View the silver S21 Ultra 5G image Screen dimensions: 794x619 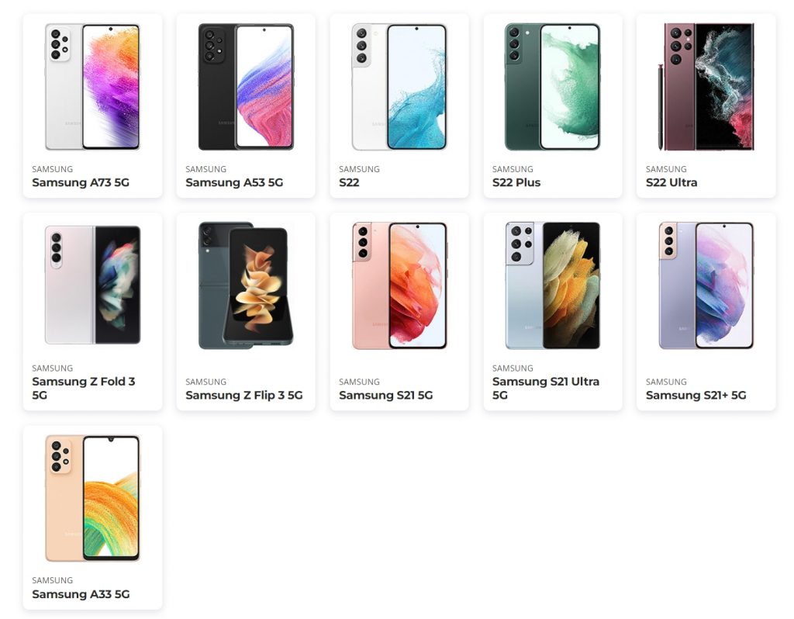[x=552, y=285]
